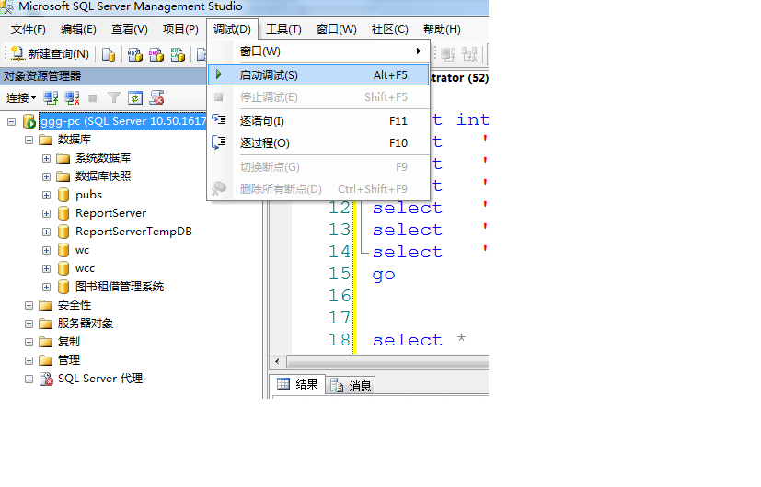This screenshot has width=761, height=487.
Task: Close the open 调试(D) menu
Action: (x=232, y=29)
